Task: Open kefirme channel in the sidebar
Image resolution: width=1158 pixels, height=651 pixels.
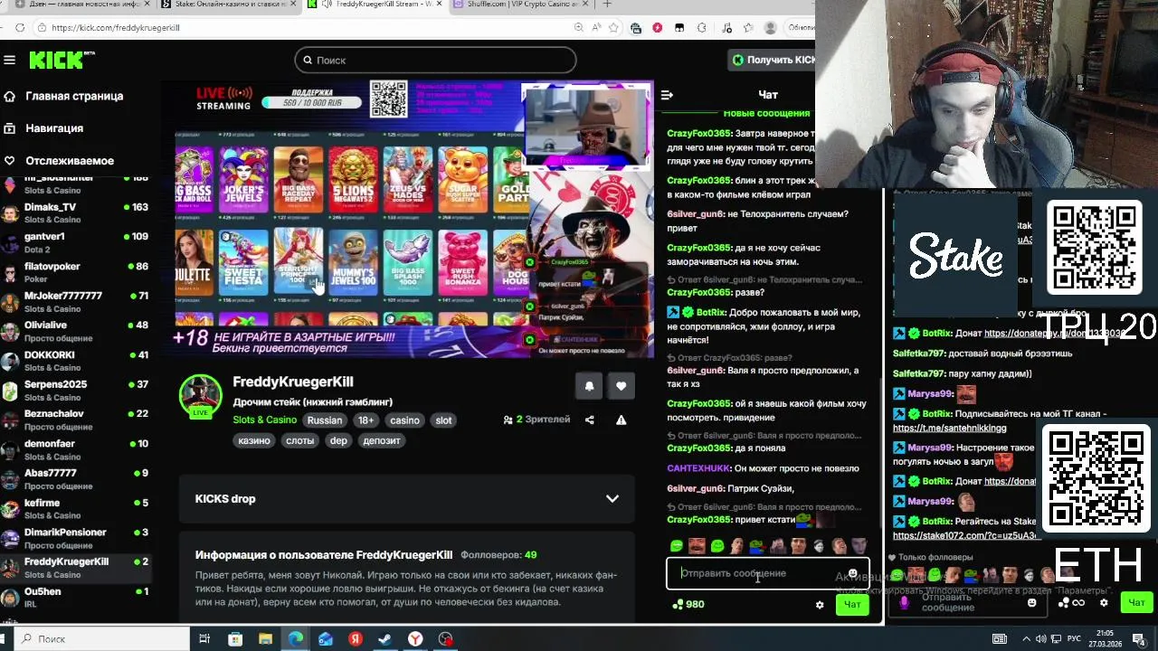Action: pyautogui.click(x=76, y=508)
